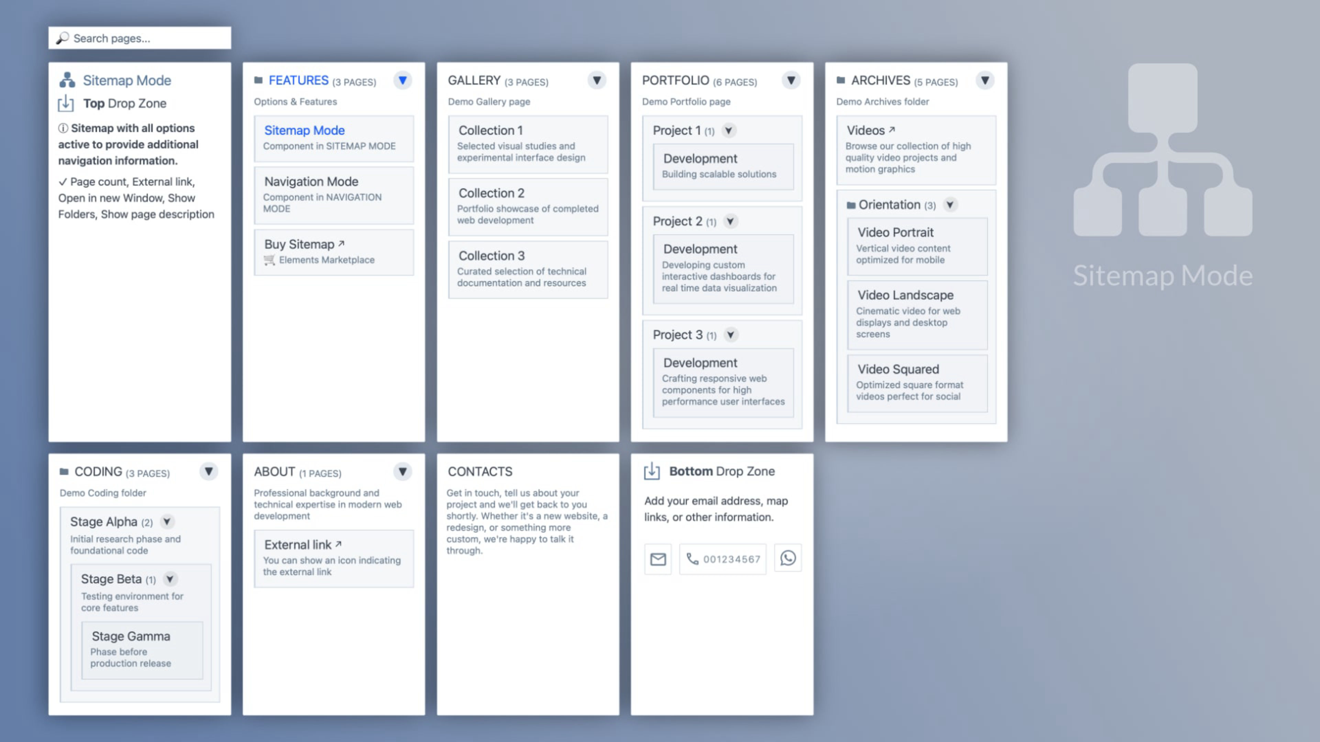Viewport: 1320px width, 742px height.
Task: Open the Videos external link
Action: pyautogui.click(x=916, y=149)
